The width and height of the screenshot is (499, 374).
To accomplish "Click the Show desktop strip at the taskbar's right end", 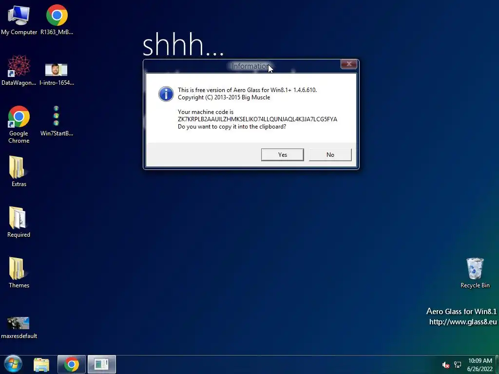I will (x=497, y=364).
